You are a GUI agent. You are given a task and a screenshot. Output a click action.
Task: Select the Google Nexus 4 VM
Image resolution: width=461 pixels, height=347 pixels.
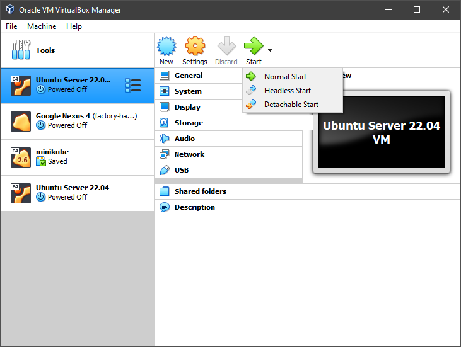click(77, 122)
